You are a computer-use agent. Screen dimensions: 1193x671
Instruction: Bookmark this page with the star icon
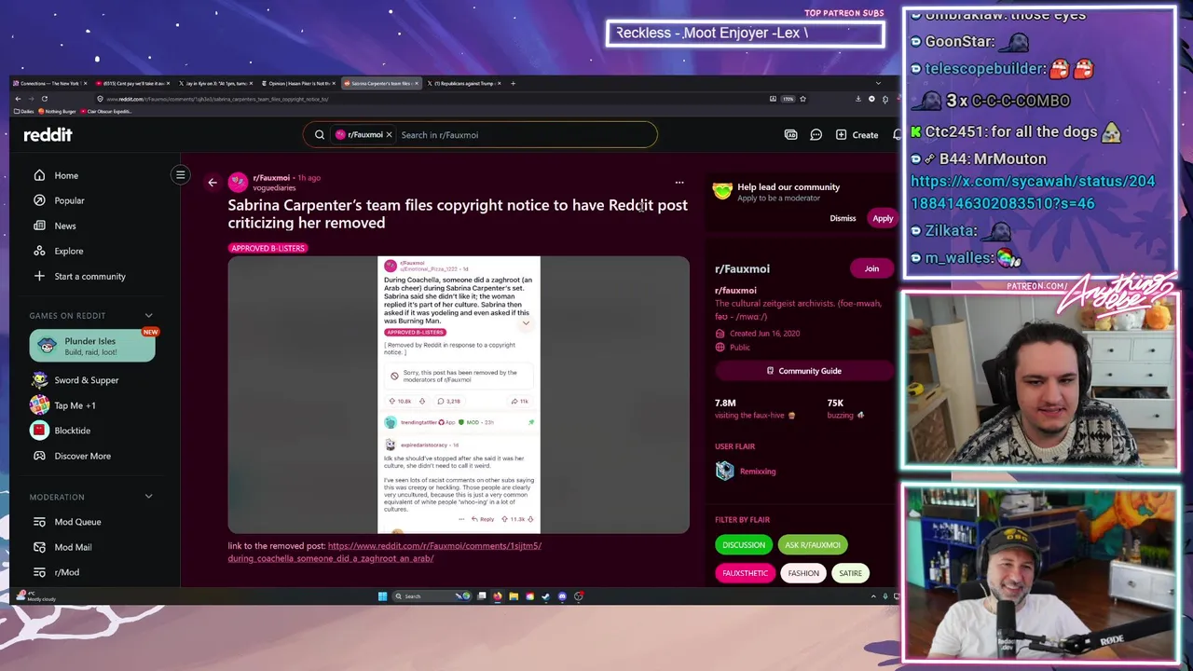802,99
